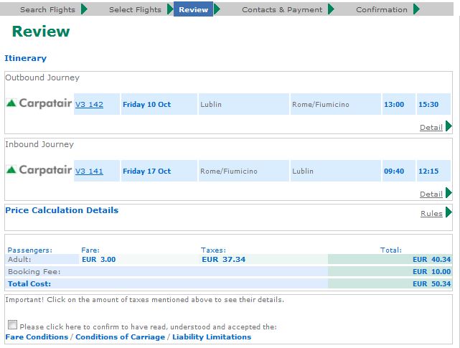Tick the confirm read and accepted checkbox
Screen dimensions: 460x348
click(x=12, y=325)
